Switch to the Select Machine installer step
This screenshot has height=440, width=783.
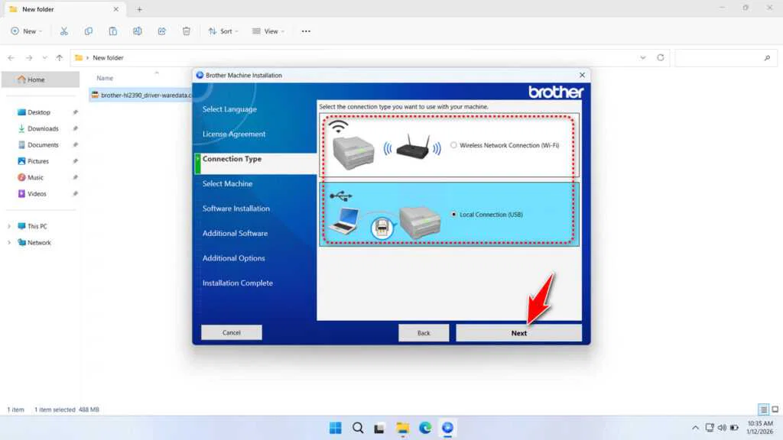pos(229,183)
